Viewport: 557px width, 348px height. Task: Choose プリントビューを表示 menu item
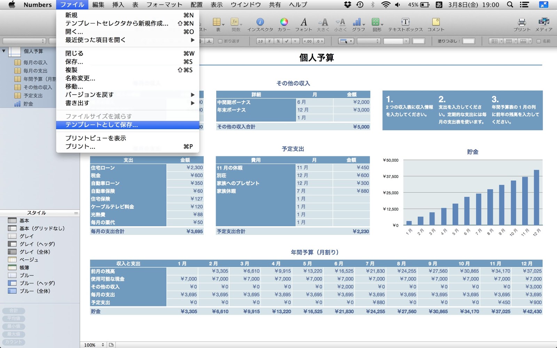127,138
